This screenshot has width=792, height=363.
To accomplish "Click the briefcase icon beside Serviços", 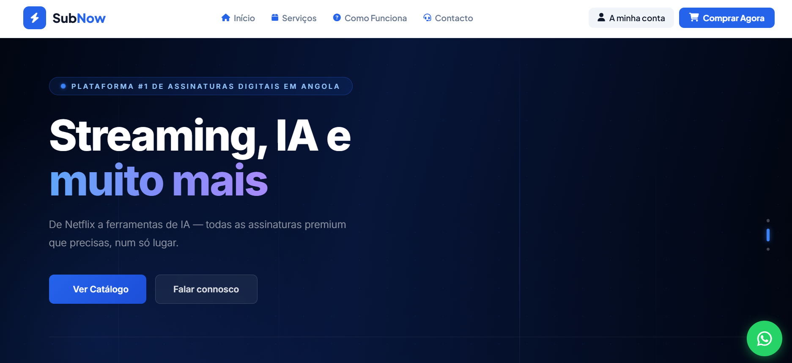I will pos(275,17).
